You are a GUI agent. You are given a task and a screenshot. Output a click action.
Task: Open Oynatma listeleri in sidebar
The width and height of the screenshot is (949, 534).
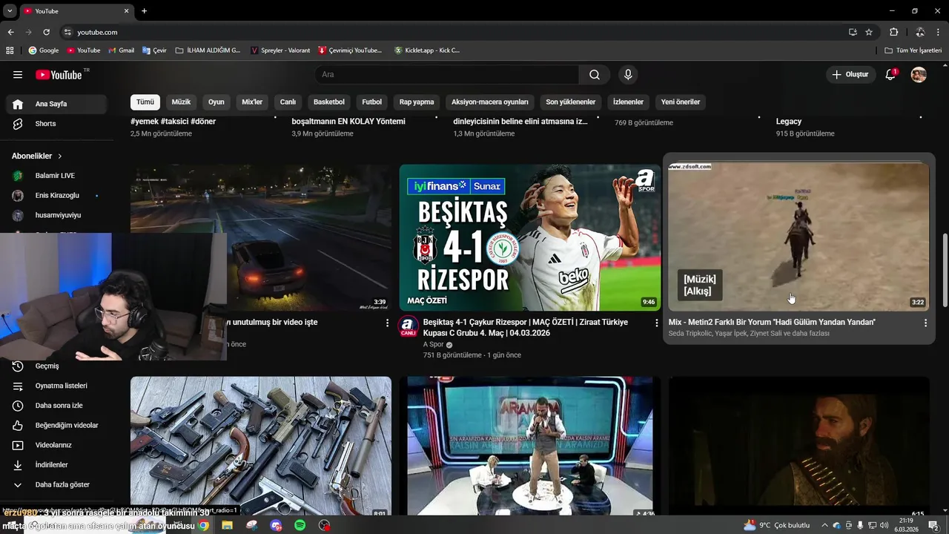coord(56,386)
